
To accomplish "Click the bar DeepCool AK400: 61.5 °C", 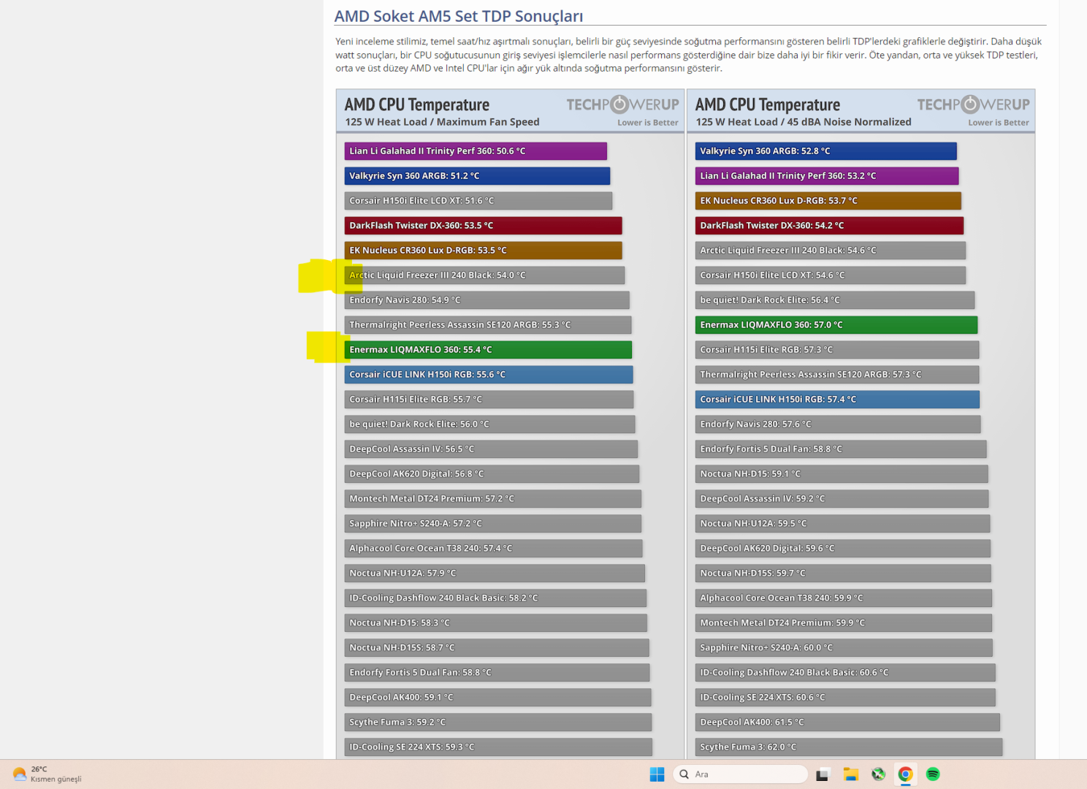I will (x=847, y=723).
